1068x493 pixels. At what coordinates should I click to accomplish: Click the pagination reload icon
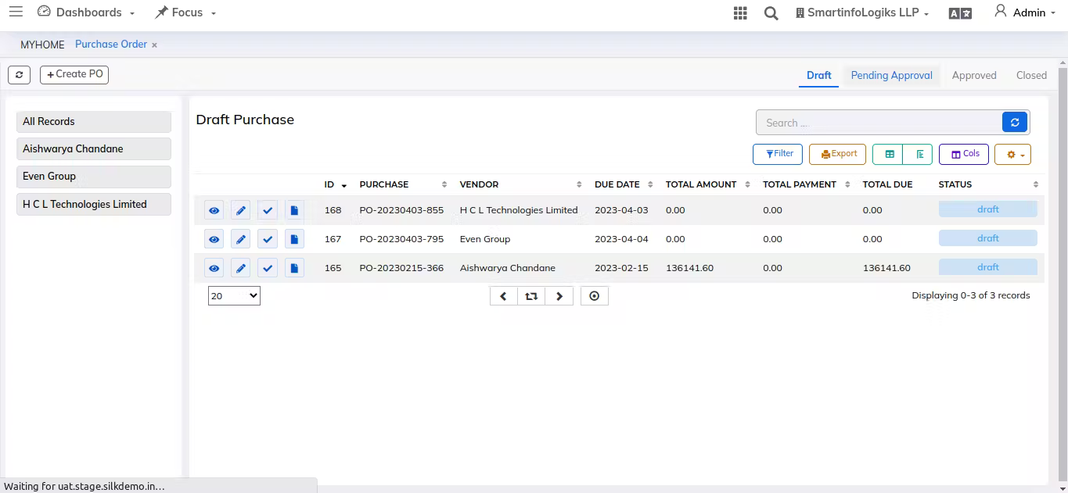[531, 296]
